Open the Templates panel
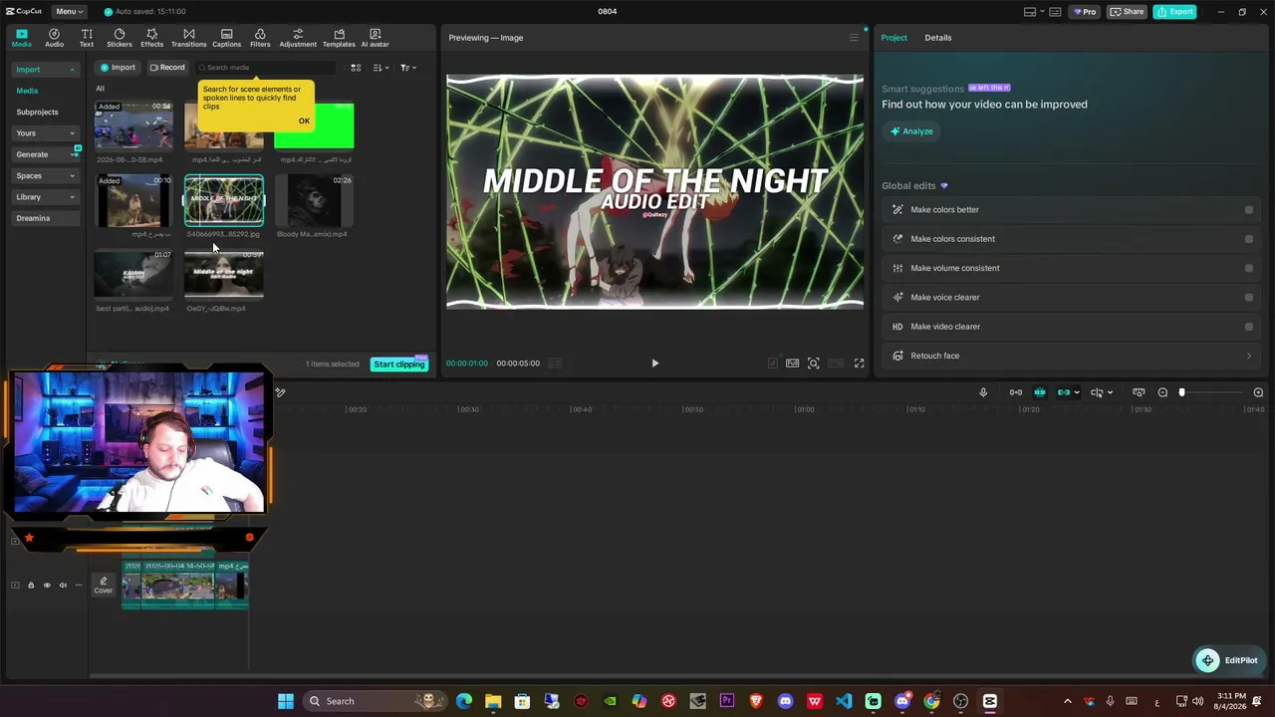This screenshot has height=717, width=1275. pos(339,38)
